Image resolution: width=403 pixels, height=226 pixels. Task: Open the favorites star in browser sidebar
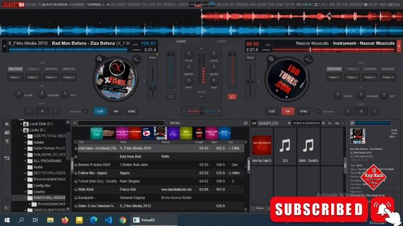click(x=7, y=124)
